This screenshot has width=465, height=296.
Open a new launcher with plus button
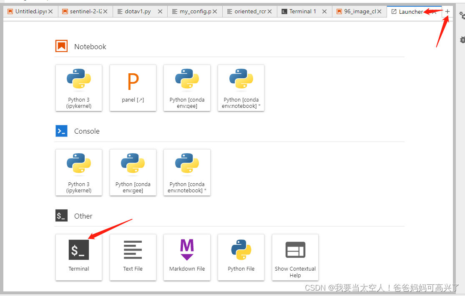447,11
